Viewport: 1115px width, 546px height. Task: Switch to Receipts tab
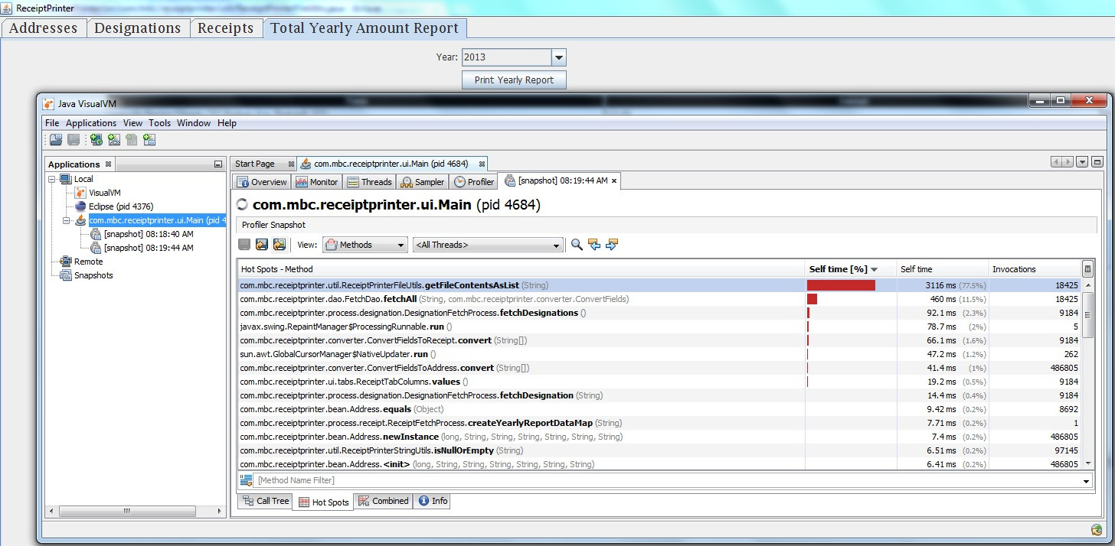click(x=226, y=28)
